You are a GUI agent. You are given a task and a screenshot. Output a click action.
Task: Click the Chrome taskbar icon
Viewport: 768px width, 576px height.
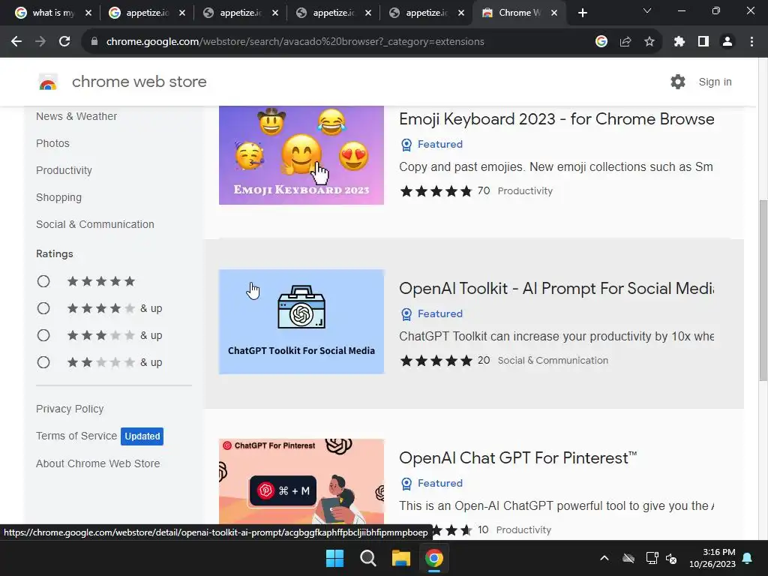(434, 558)
